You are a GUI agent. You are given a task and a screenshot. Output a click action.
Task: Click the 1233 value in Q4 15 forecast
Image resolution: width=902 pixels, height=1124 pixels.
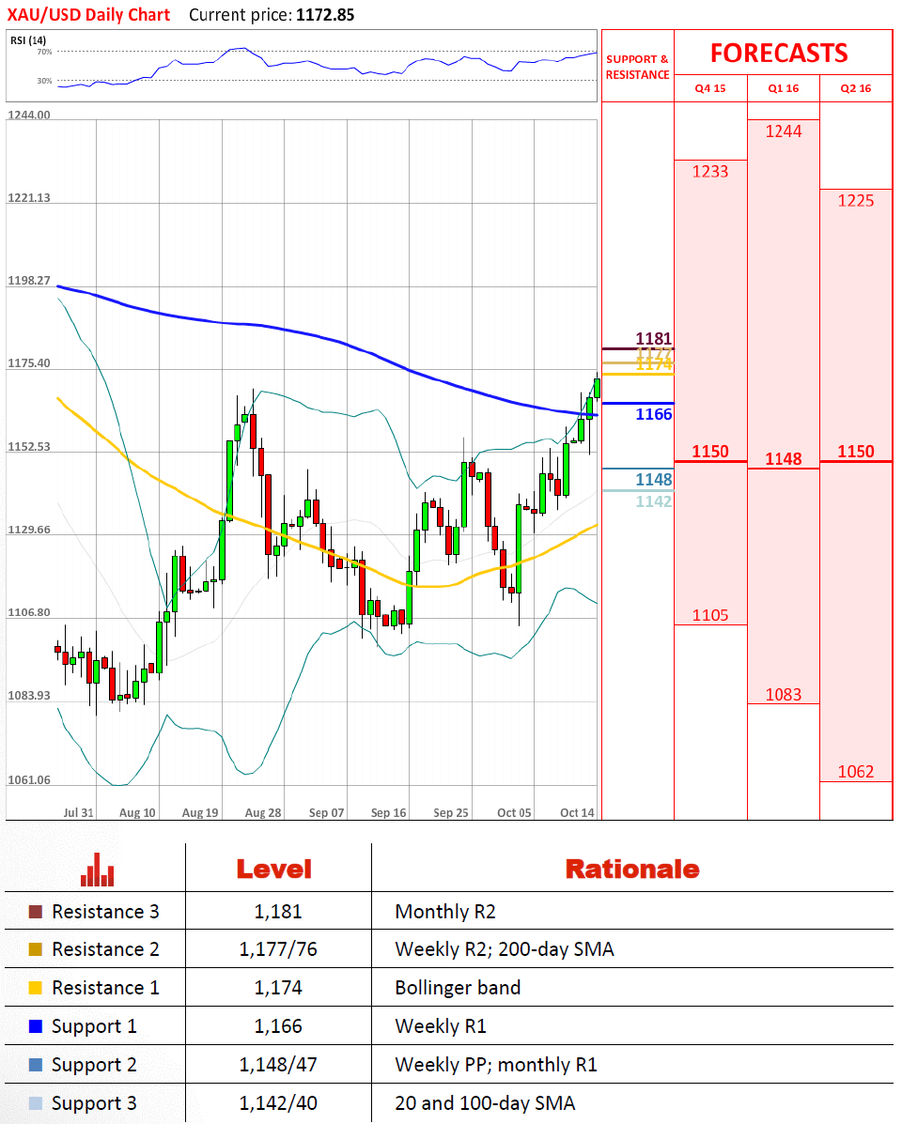point(710,171)
